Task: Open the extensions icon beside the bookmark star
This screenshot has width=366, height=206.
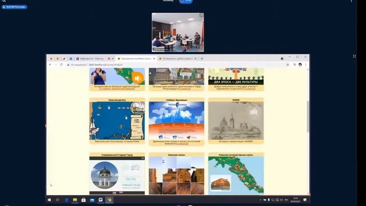Action: 295,65
